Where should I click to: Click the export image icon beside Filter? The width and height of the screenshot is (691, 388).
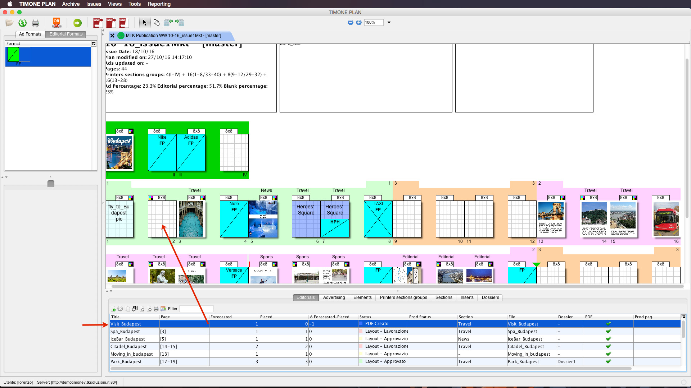click(x=163, y=309)
